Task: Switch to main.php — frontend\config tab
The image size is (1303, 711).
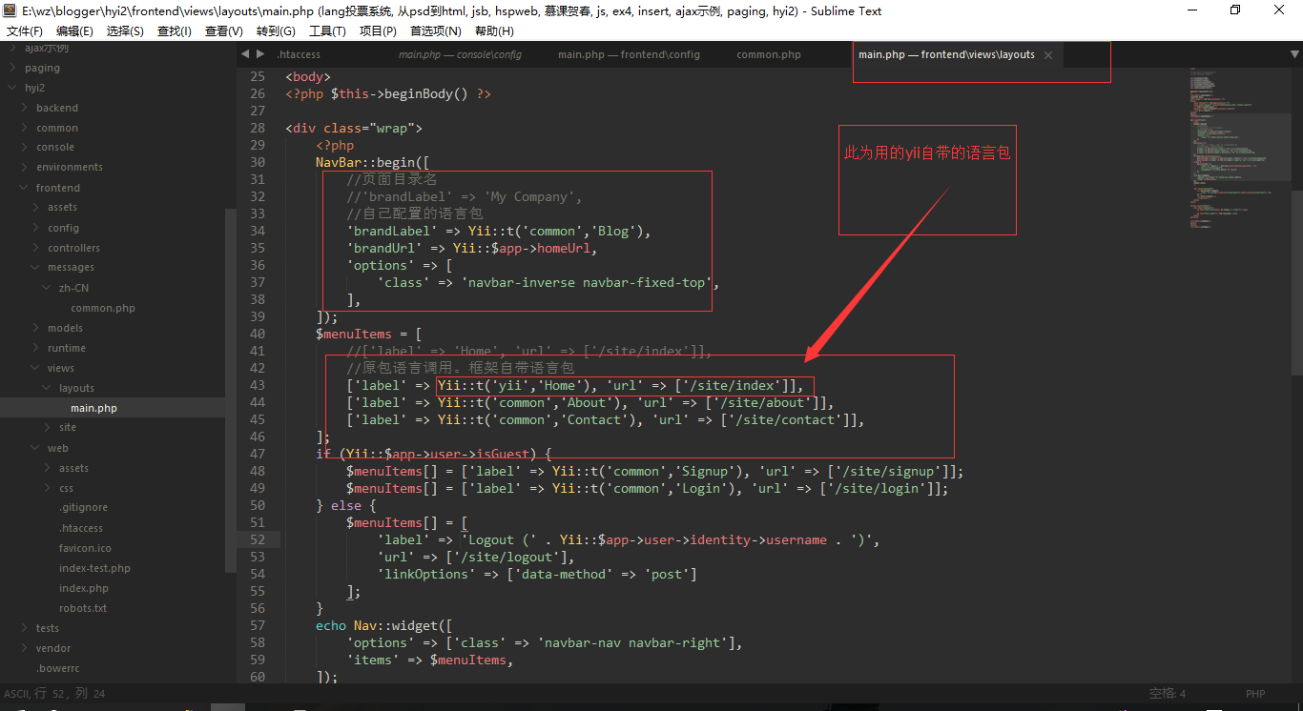Action: [x=629, y=54]
